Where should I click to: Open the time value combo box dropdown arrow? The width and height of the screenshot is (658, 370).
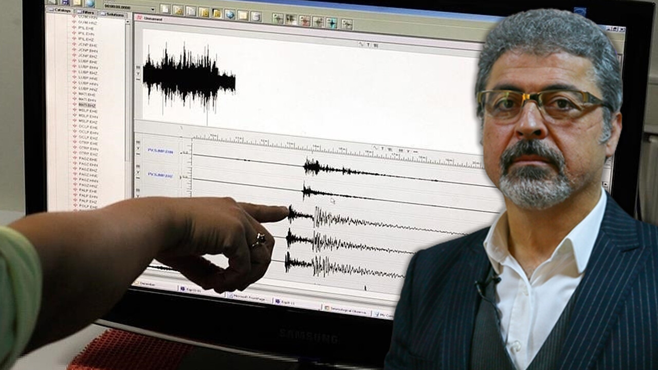click(153, 9)
